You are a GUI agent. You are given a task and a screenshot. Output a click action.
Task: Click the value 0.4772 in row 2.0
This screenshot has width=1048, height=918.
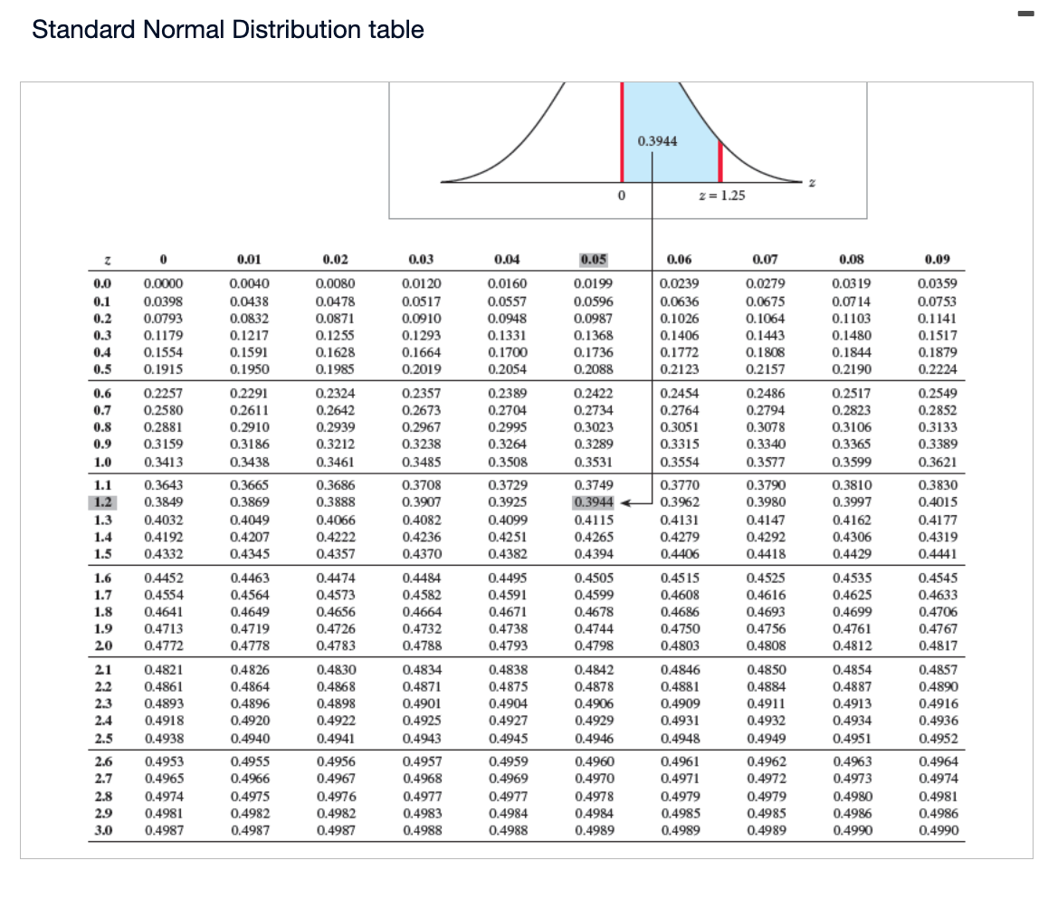tap(163, 645)
